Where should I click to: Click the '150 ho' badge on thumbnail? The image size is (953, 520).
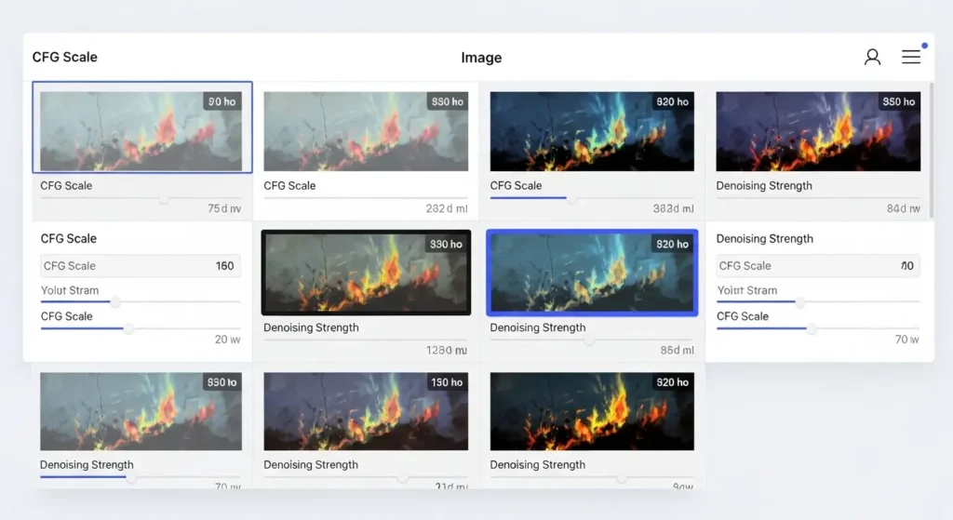click(446, 382)
